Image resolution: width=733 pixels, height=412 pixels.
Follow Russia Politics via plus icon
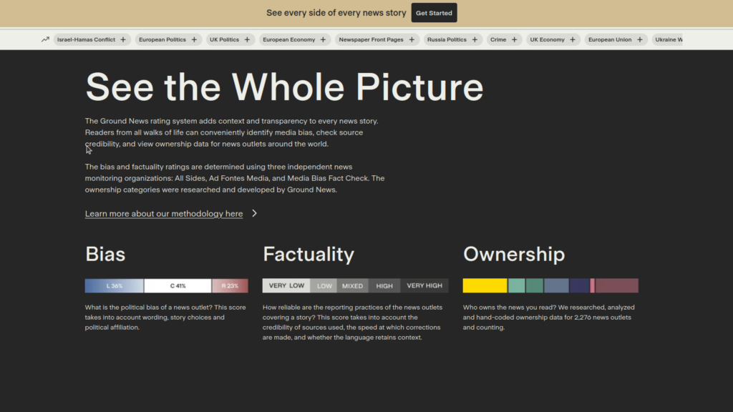pos(475,40)
